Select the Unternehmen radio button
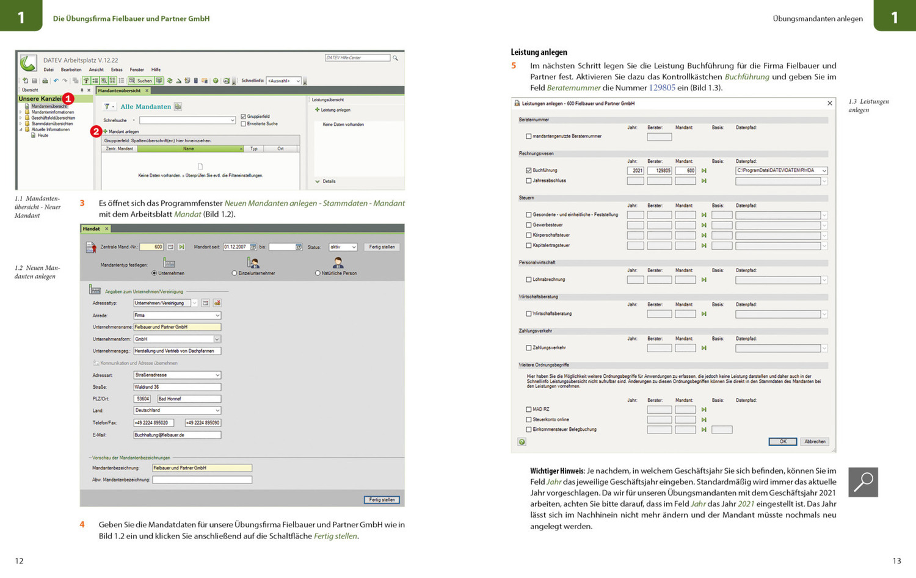Viewport: 916px width, 578px height. click(x=154, y=273)
